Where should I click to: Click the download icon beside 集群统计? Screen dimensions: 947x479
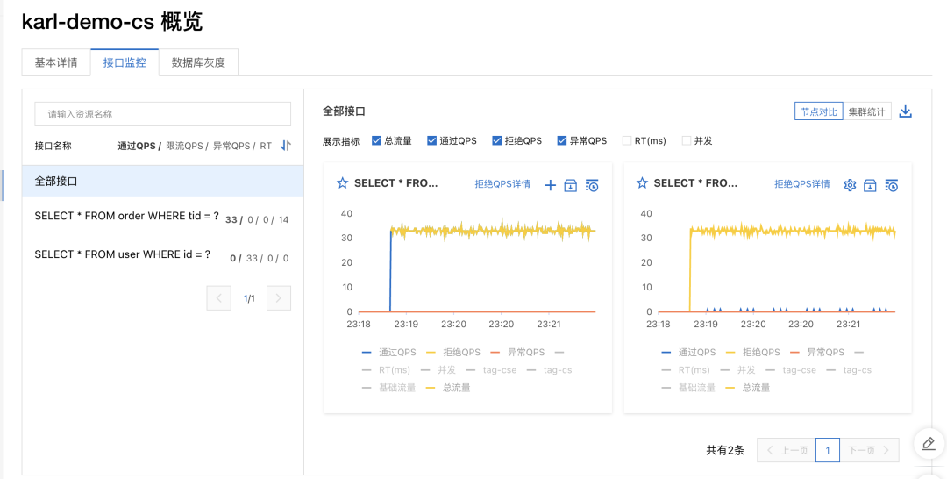tap(907, 111)
